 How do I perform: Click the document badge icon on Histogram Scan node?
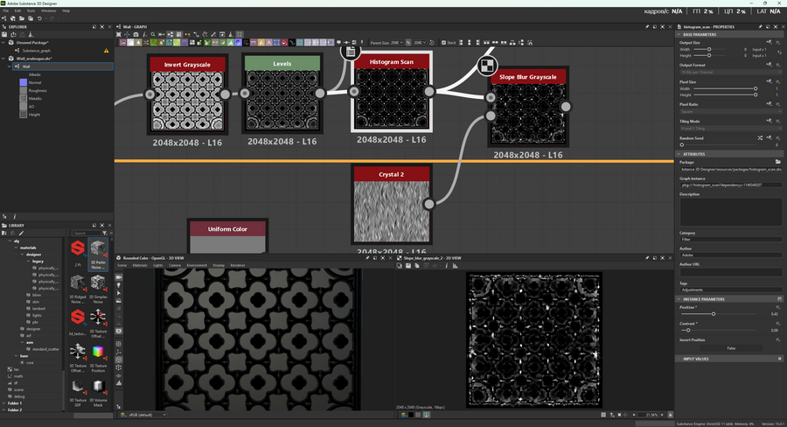pyautogui.click(x=351, y=52)
